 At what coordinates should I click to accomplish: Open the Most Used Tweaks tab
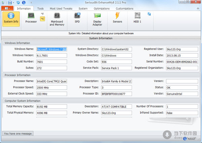pyautogui.click(x=61, y=8)
